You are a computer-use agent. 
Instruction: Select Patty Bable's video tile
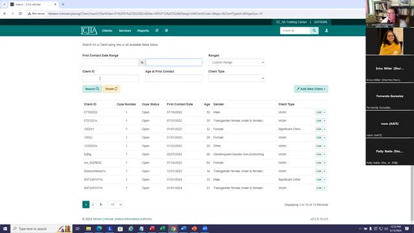pos(389,151)
